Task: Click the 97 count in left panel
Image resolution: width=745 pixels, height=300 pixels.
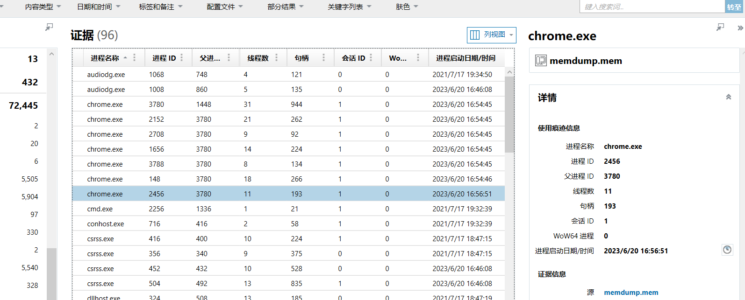Action: pos(34,214)
